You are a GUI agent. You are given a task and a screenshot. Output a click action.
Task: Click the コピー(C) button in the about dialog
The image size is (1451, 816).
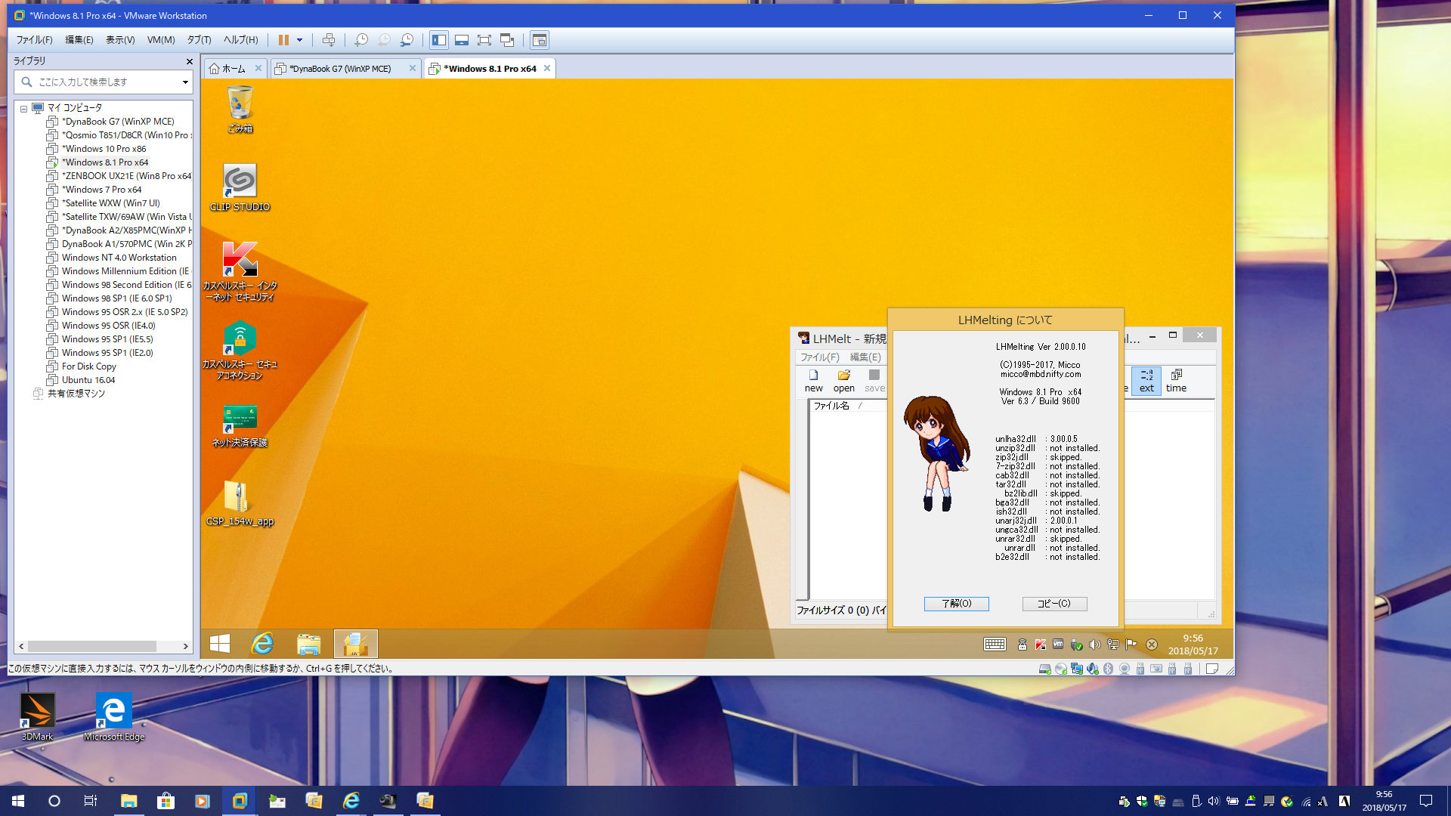tap(1054, 604)
